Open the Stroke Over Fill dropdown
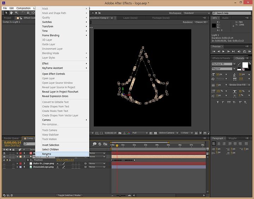 click(239, 85)
